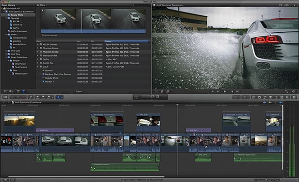Open the Themes browser
Viewport: 299px width, 182px height.
287,97
